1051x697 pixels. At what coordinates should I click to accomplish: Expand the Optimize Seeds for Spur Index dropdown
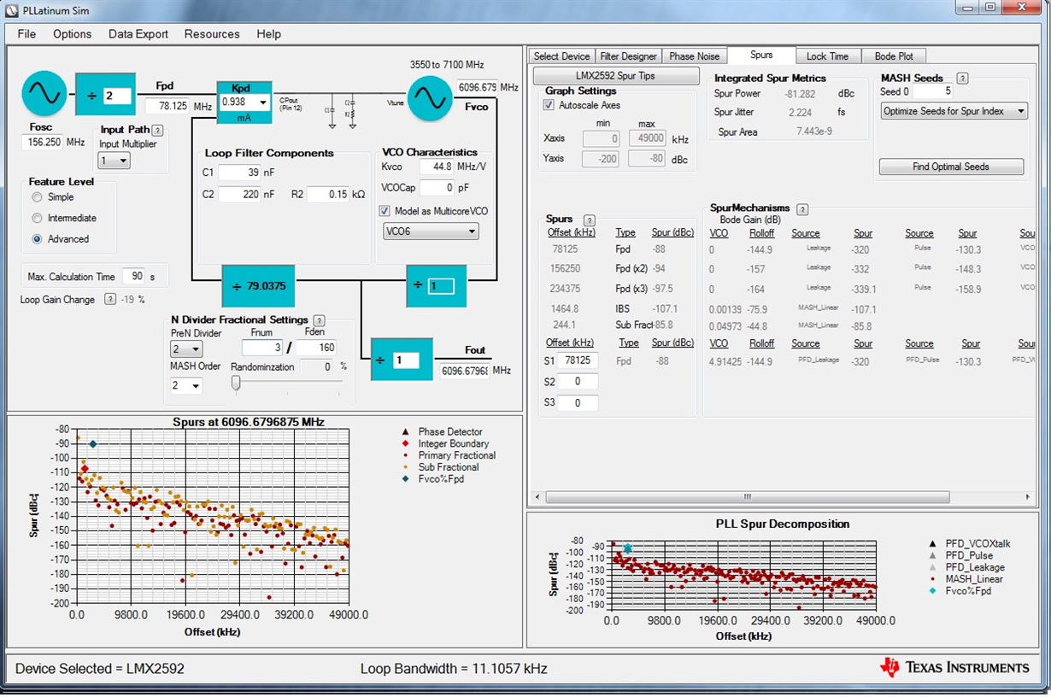pyautogui.click(x=954, y=111)
